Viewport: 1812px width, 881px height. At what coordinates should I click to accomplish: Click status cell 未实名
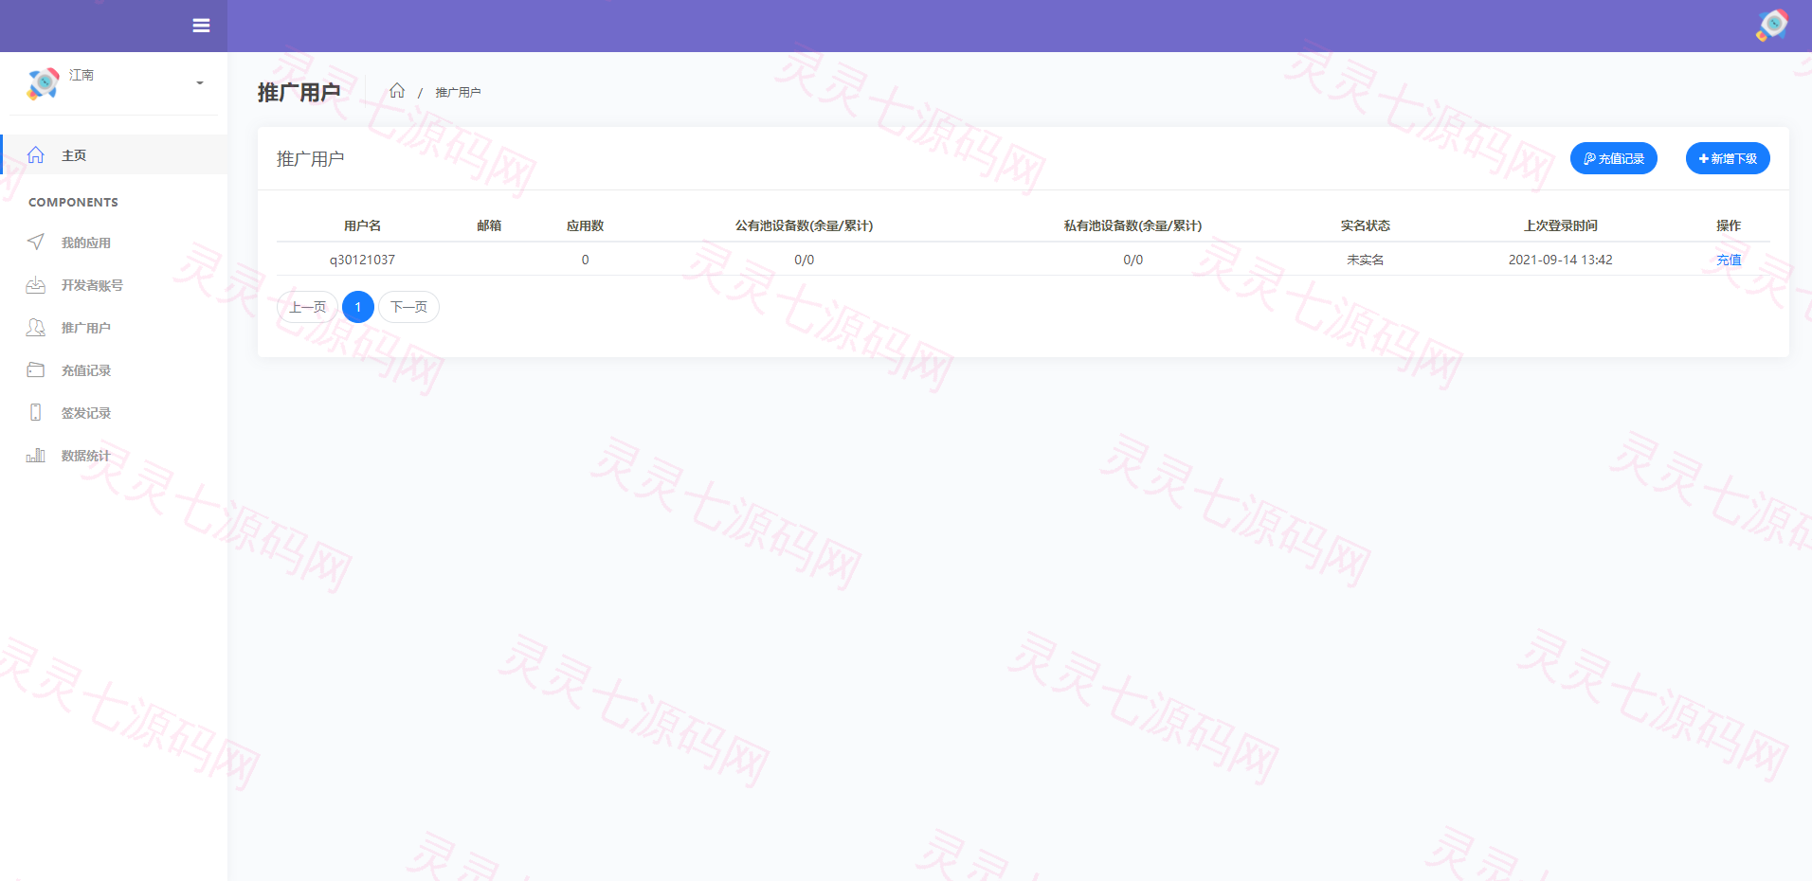pos(1365,260)
